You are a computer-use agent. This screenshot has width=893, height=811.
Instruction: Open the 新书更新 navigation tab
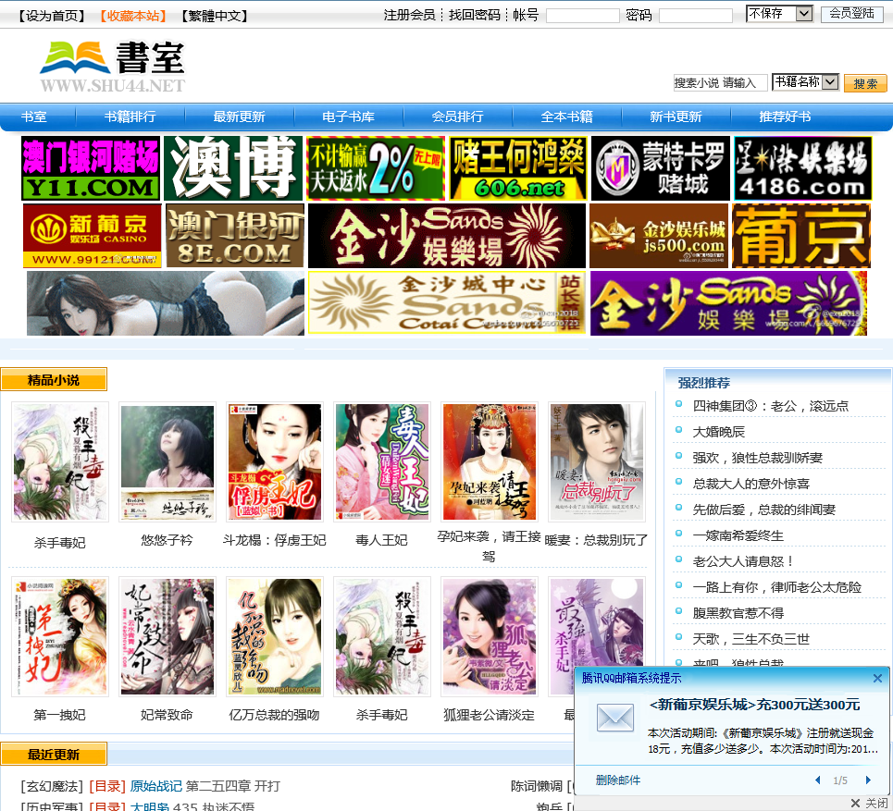676,117
